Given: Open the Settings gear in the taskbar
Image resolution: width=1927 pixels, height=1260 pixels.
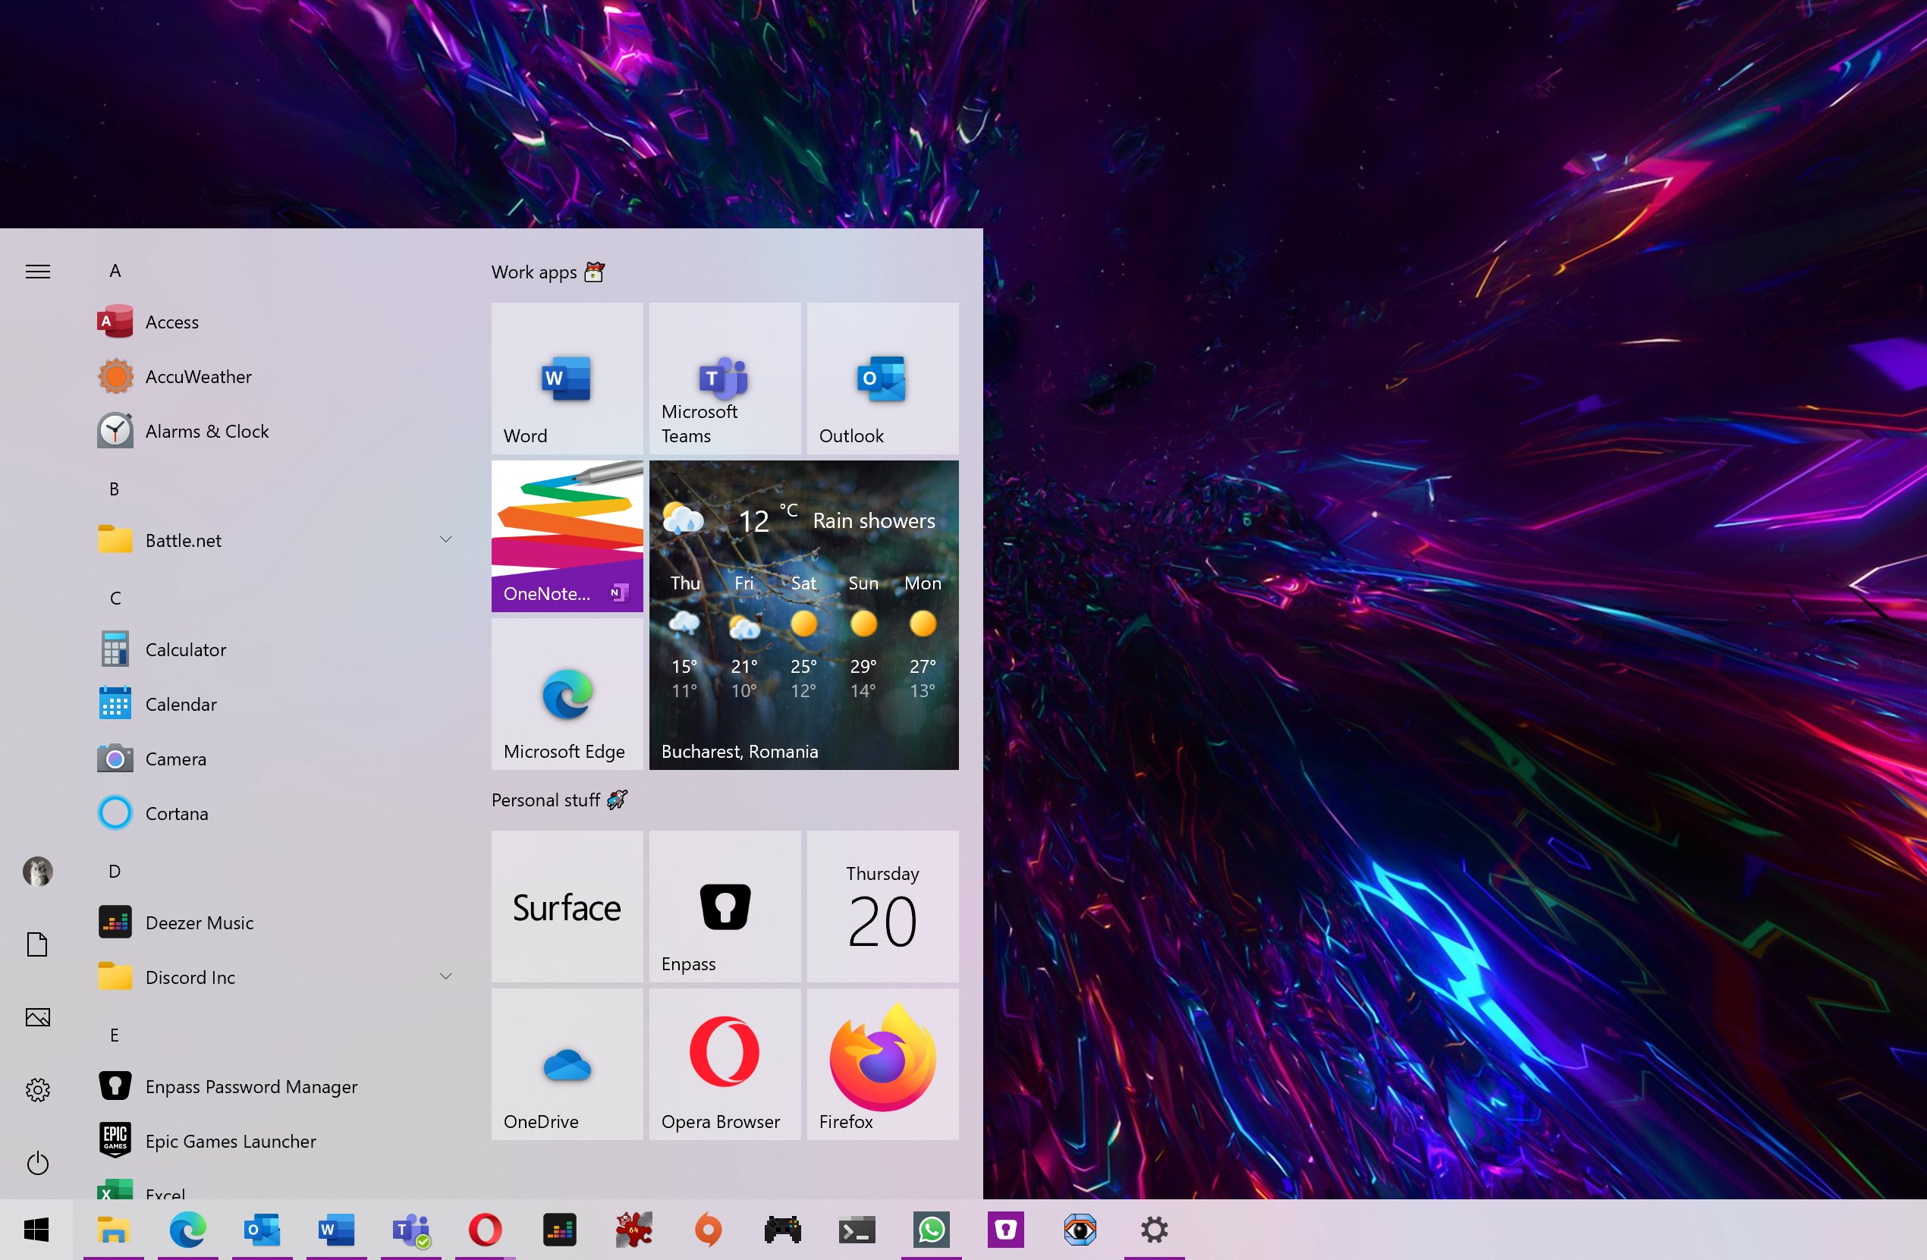Looking at the screenshot, I should 1155,1230.
